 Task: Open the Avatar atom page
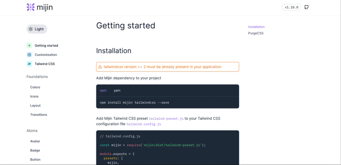pos(35,141)
